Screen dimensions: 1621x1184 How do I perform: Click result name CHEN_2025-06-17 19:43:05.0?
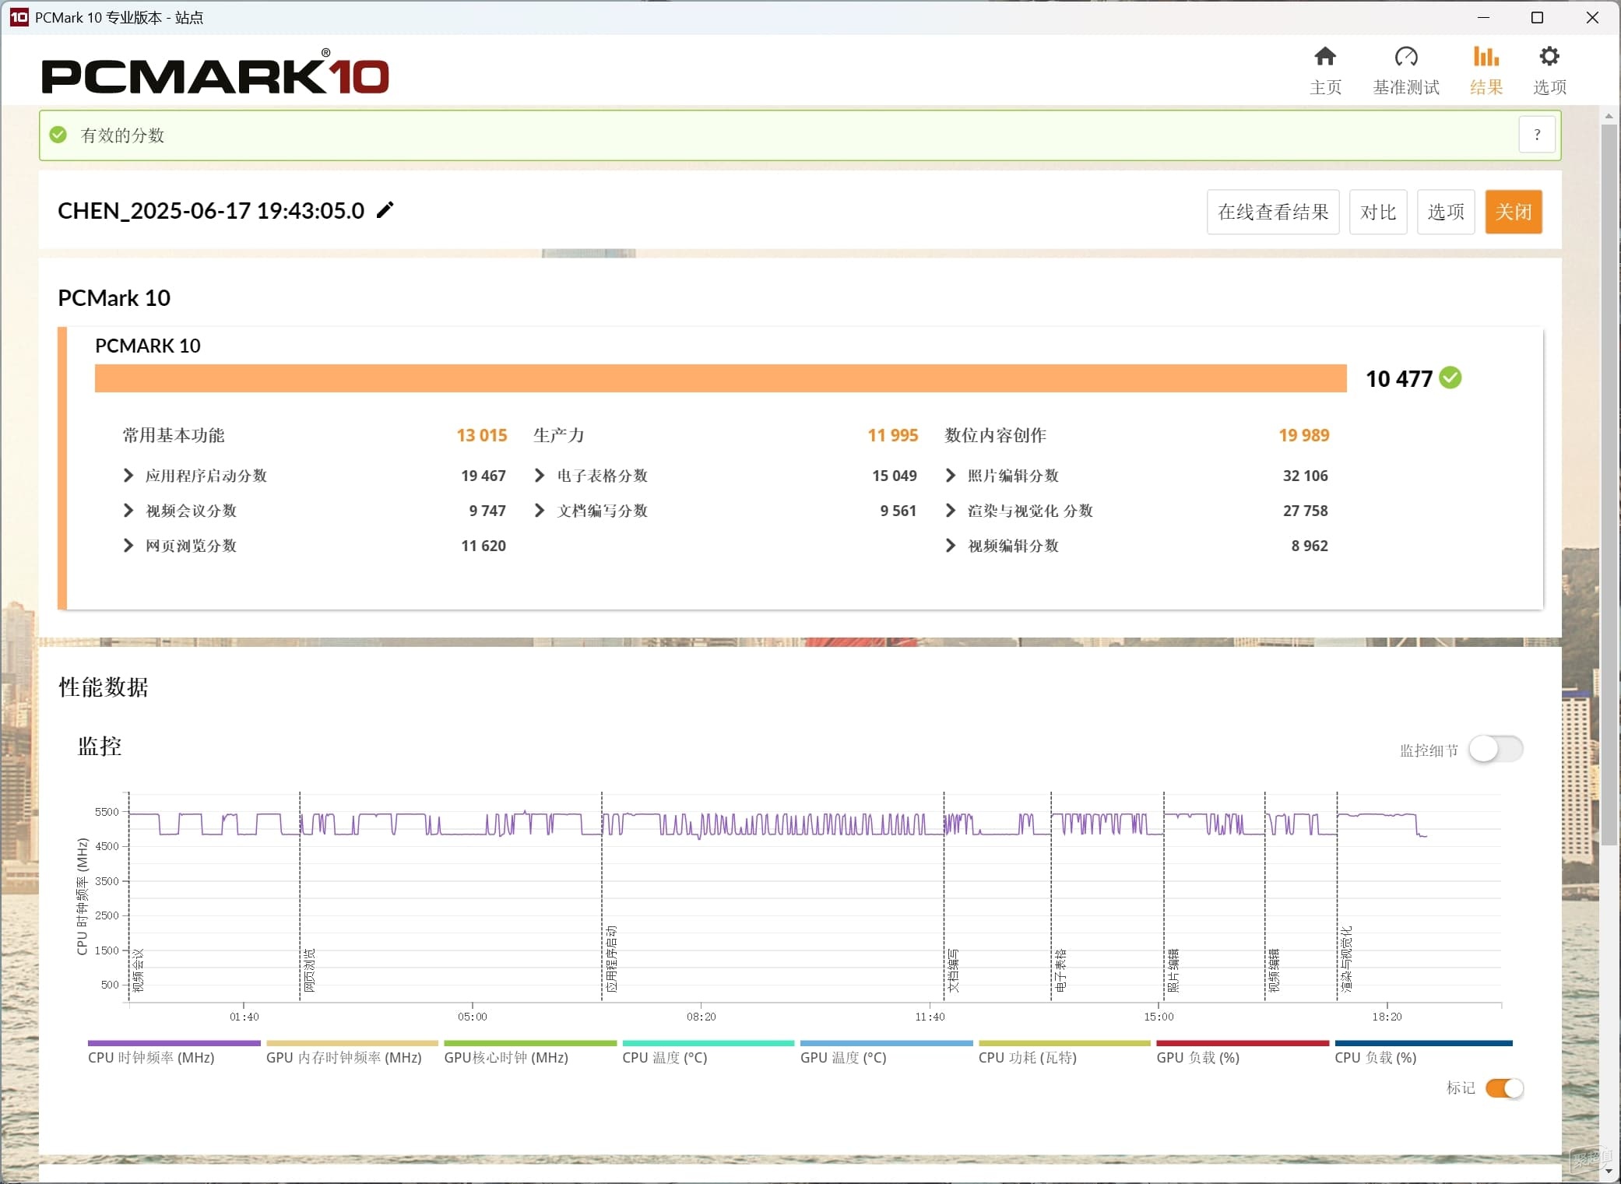pyautogui.click(x=211, y=211)
